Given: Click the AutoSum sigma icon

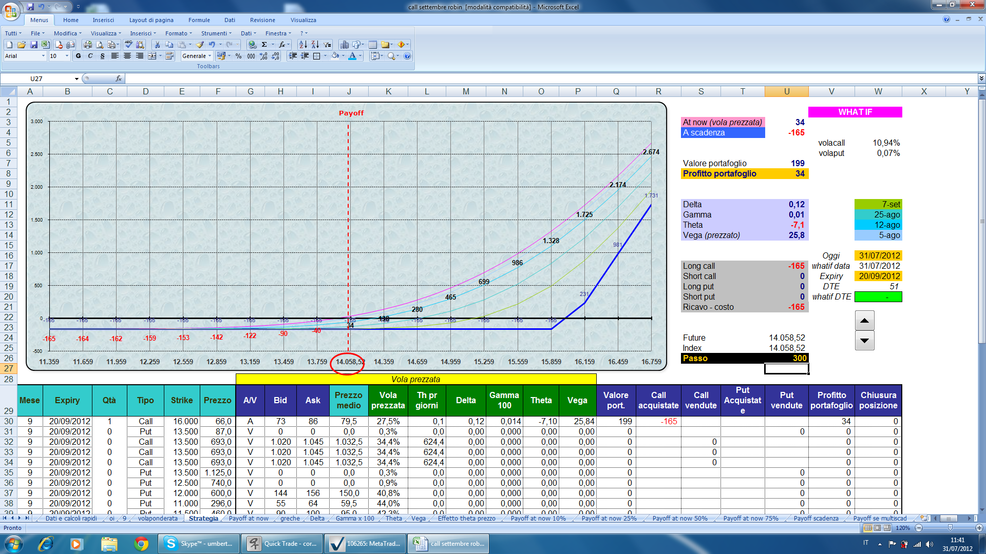Looking at the screenshot, I should pos(264,45).
